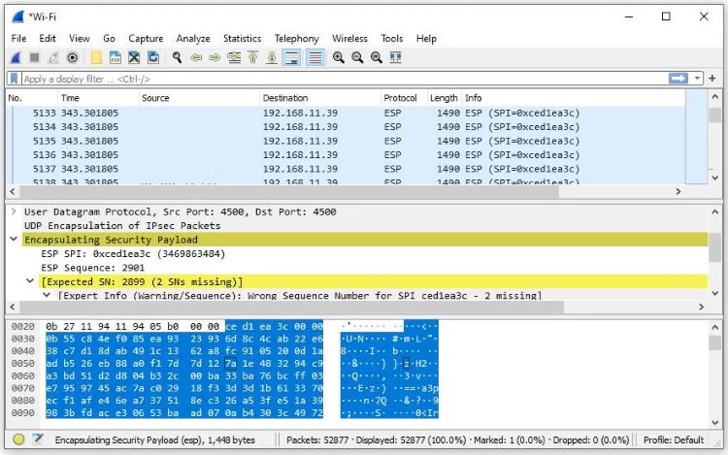Collapse the Encapsulating Security Payload node
728x455 pixels.
pyautogui.click(x=14, y=240)
